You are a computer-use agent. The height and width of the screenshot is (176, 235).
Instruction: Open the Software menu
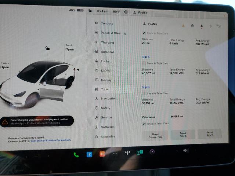[x=104, y=127]
